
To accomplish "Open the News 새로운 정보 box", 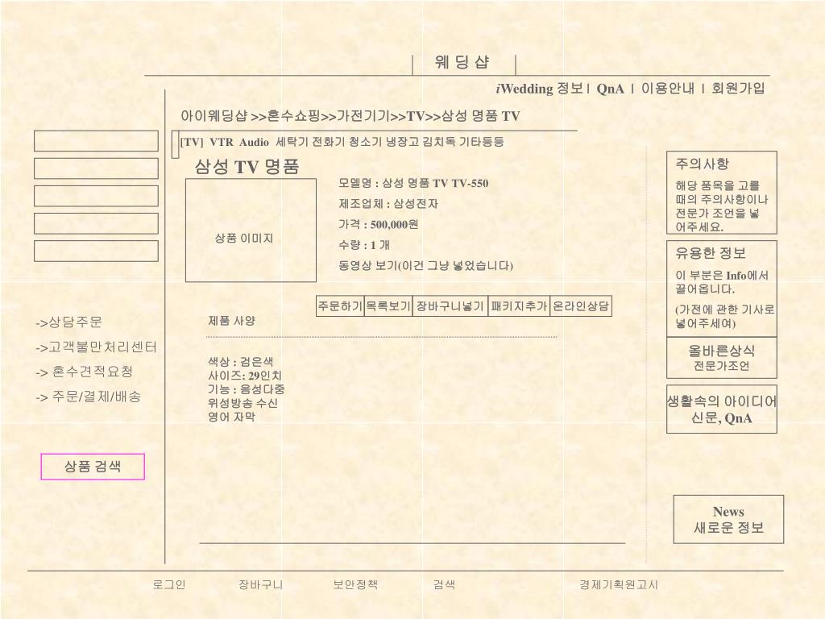I will [x=728, y=520].
